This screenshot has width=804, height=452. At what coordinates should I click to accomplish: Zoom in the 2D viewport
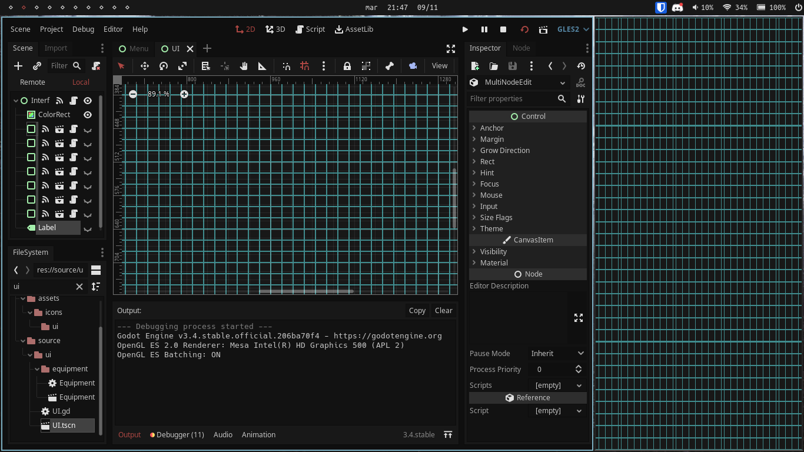(184, 94)
